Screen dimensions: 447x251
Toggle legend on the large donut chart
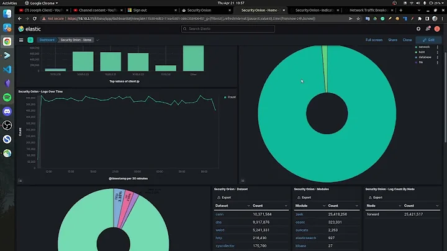[243, 181]
